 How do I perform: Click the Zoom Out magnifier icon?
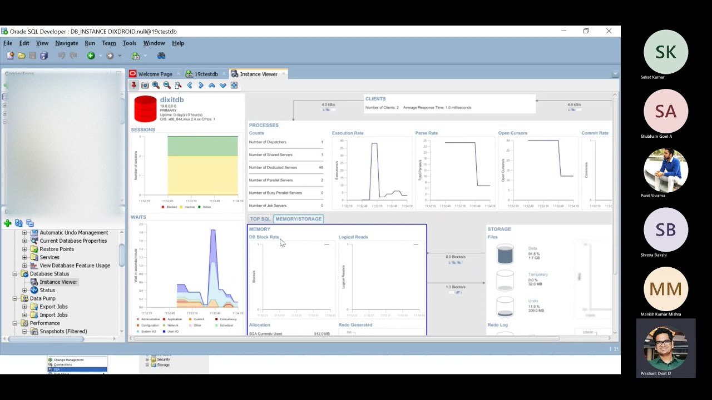click(x=167, y=85)
